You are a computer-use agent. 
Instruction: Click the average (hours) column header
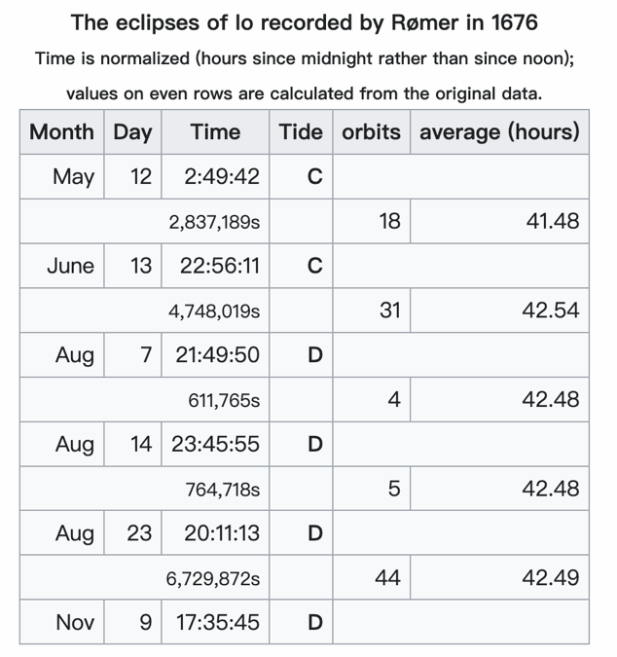[498, 132]
